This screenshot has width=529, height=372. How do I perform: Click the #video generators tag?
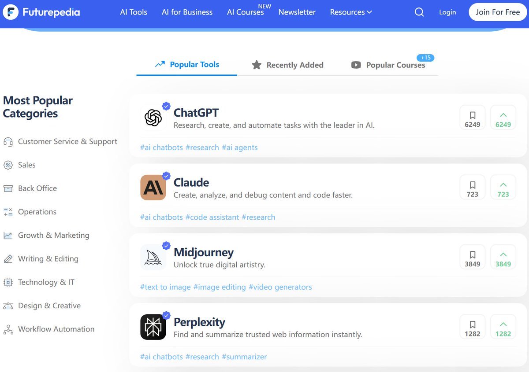pos(280,287)
